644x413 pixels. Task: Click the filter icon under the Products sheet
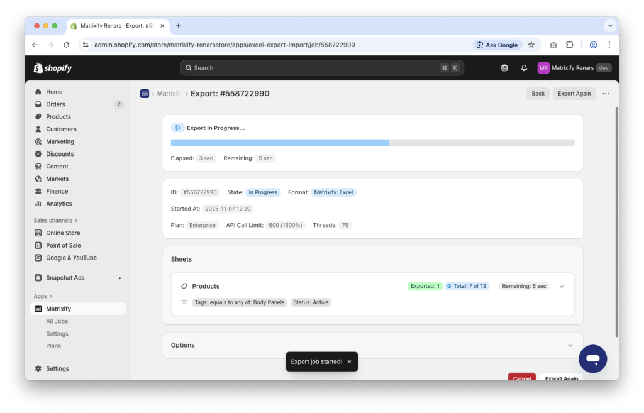tap(184, 302)
